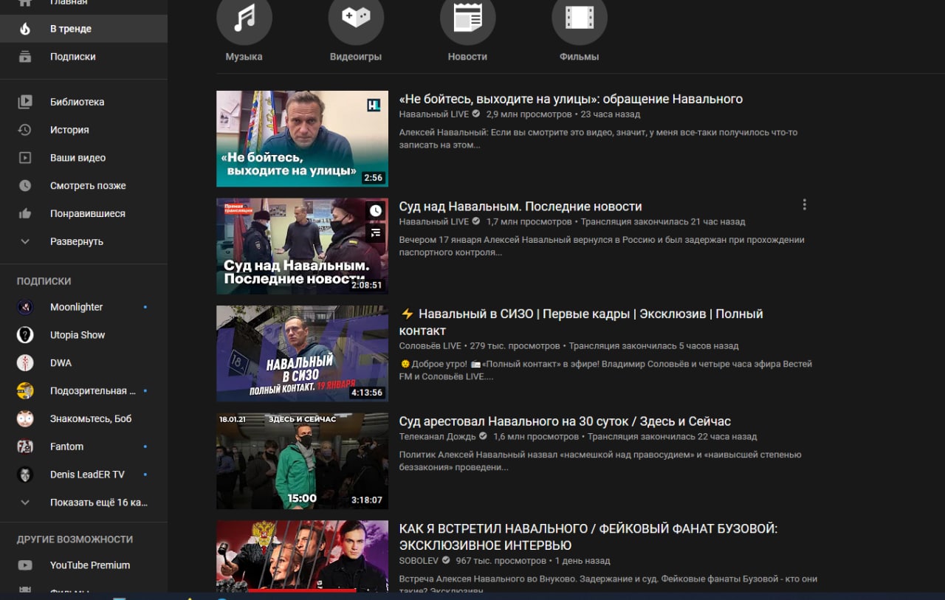This screenshot has width=945, height=600.
Task: Play Навальный в СИЗО thumbnail
Action: pyautogui.click(x=302, y=354)
